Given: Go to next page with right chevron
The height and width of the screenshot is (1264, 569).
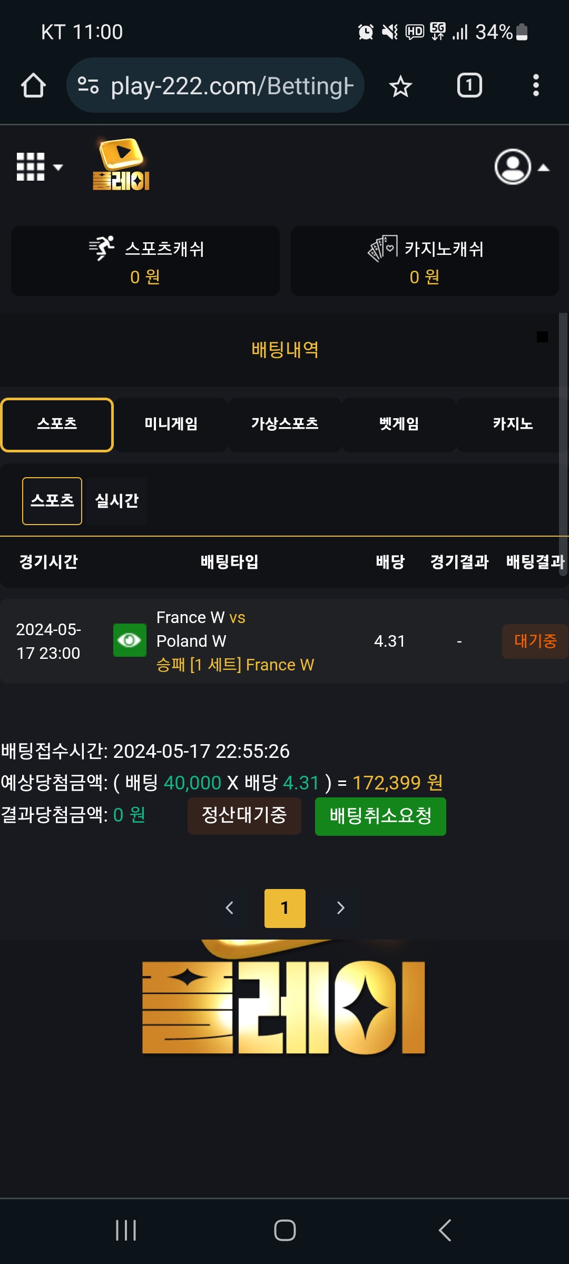Looking at the screenshot, I should 341,908.
